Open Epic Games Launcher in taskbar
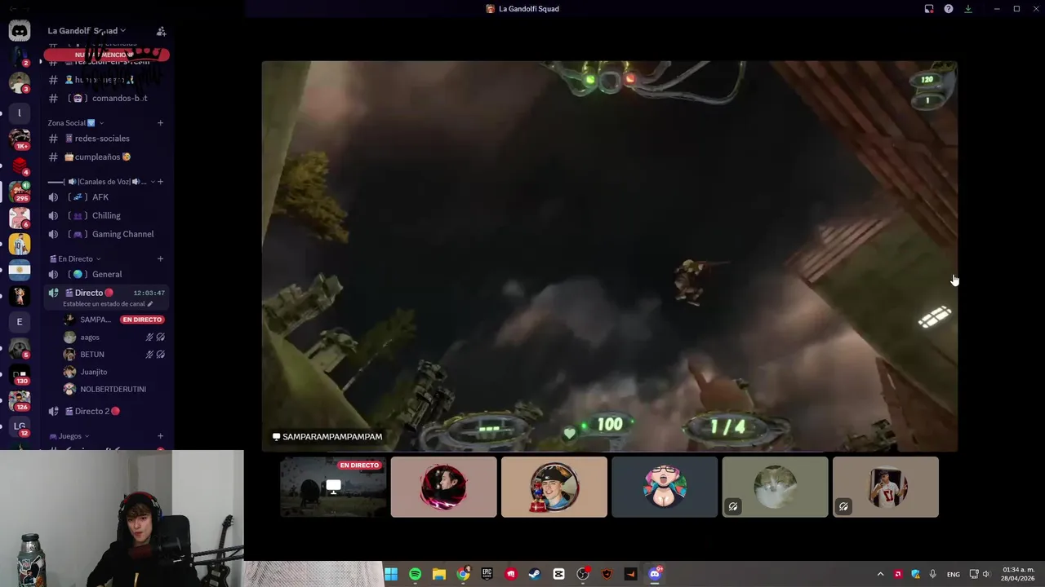Image resolution: width=1045 pixels, height=587 pixels. pos(487,574)
